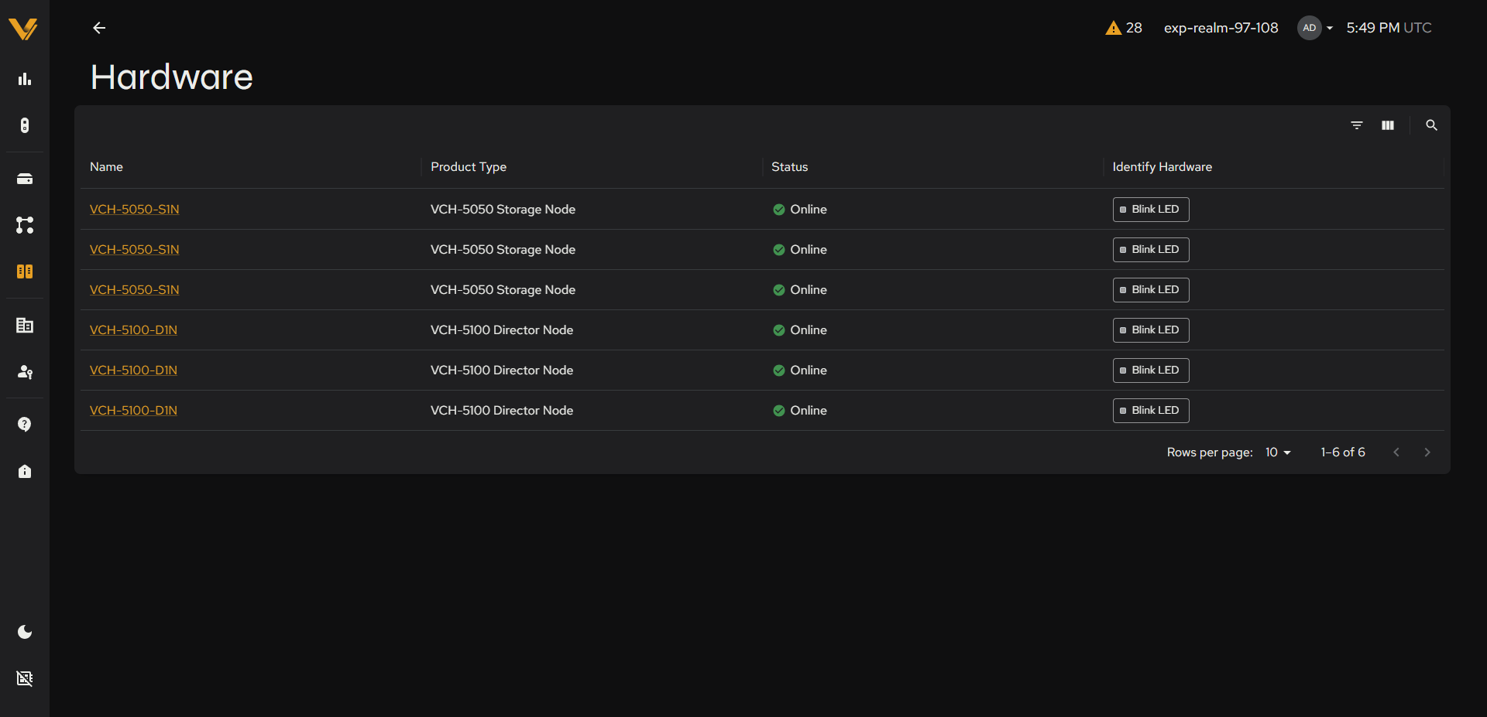This screenshot has height=717, width=1487.
Task: Open the bar chart dashboard icon
Action: (x=25, y=79)
